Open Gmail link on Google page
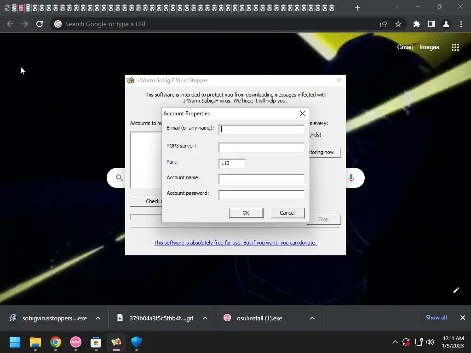 click(x=405, y=47)
